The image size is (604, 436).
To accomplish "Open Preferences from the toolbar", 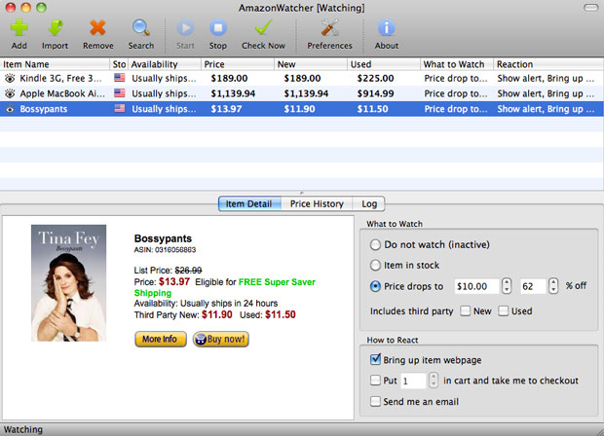I will [329, 28].
